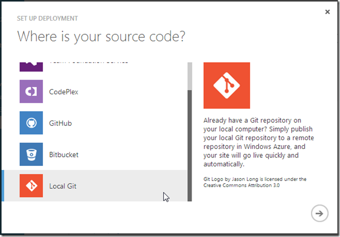Click the purple CodePlex icon

(31, 92)
